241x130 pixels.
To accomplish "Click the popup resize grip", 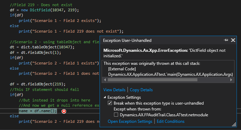I will (x=234, y=125).
